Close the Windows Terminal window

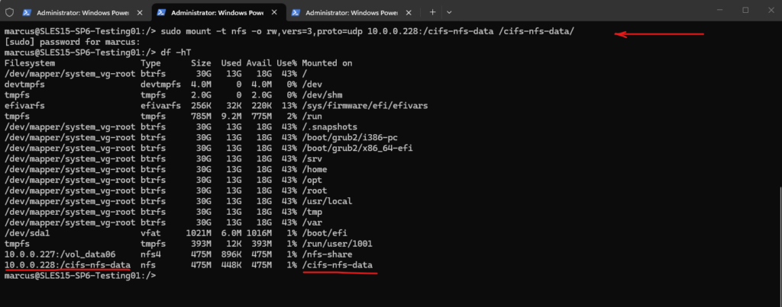pyautogui.click(x=769, y=10)
